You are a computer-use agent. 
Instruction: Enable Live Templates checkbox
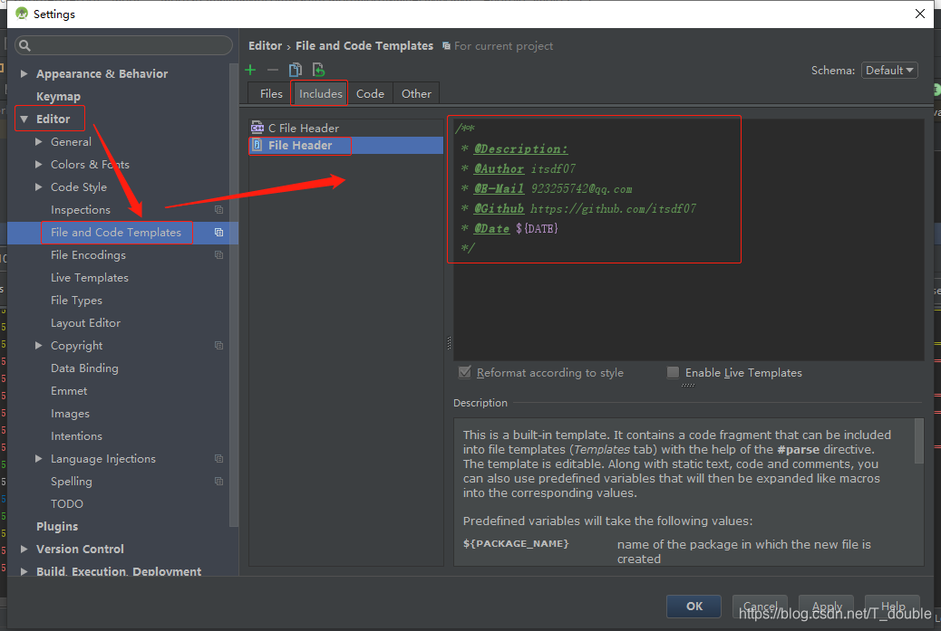coord(674,372)
